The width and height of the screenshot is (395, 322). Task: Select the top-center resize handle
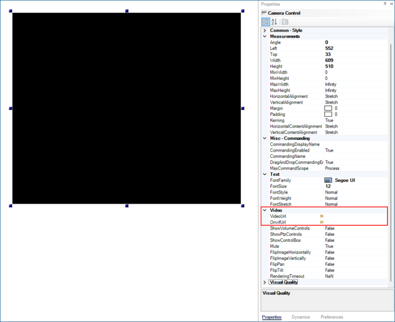(x=127, y=11)
